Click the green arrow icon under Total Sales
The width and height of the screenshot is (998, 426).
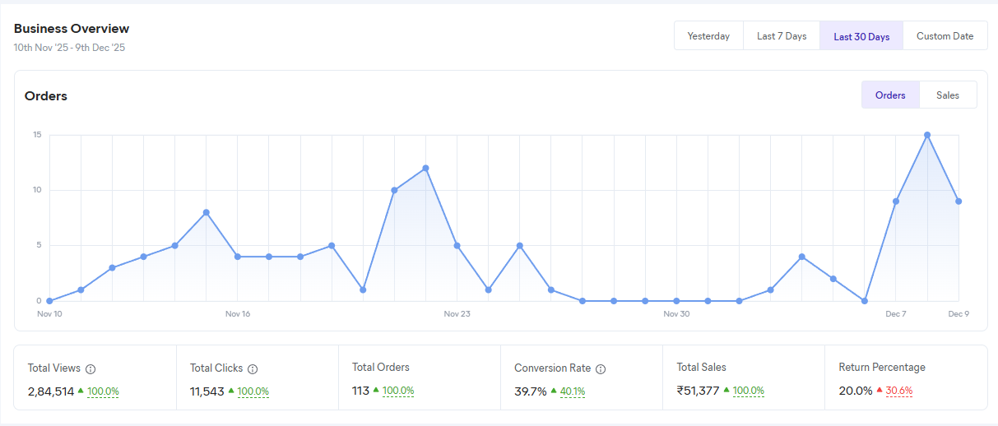(x=726, y=390)
